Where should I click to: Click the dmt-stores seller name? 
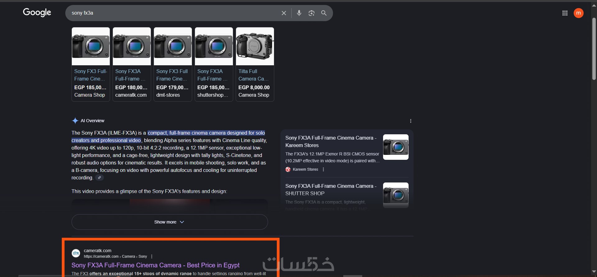point(168,95)
